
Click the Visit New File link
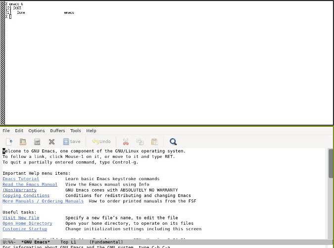[x=21, y=218]
